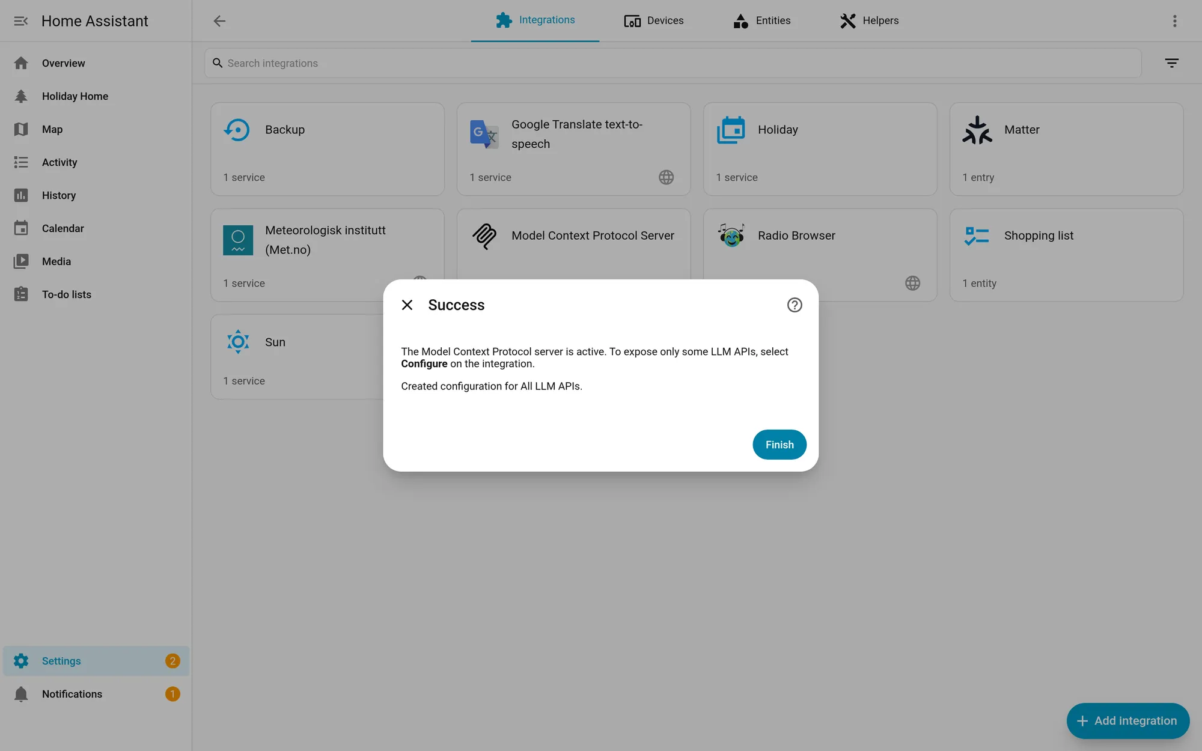This screenshot has height=751, width=1202.
Task: Open Holiday Home dashboard in sidebar
Action: (96, 96)
